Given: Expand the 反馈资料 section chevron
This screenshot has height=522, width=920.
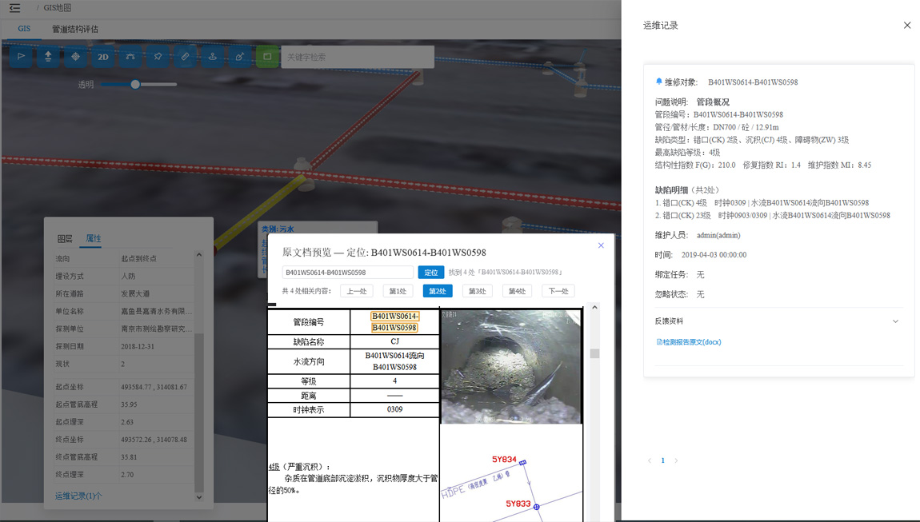Looking at the screenshot, I should tap(895, 321).
